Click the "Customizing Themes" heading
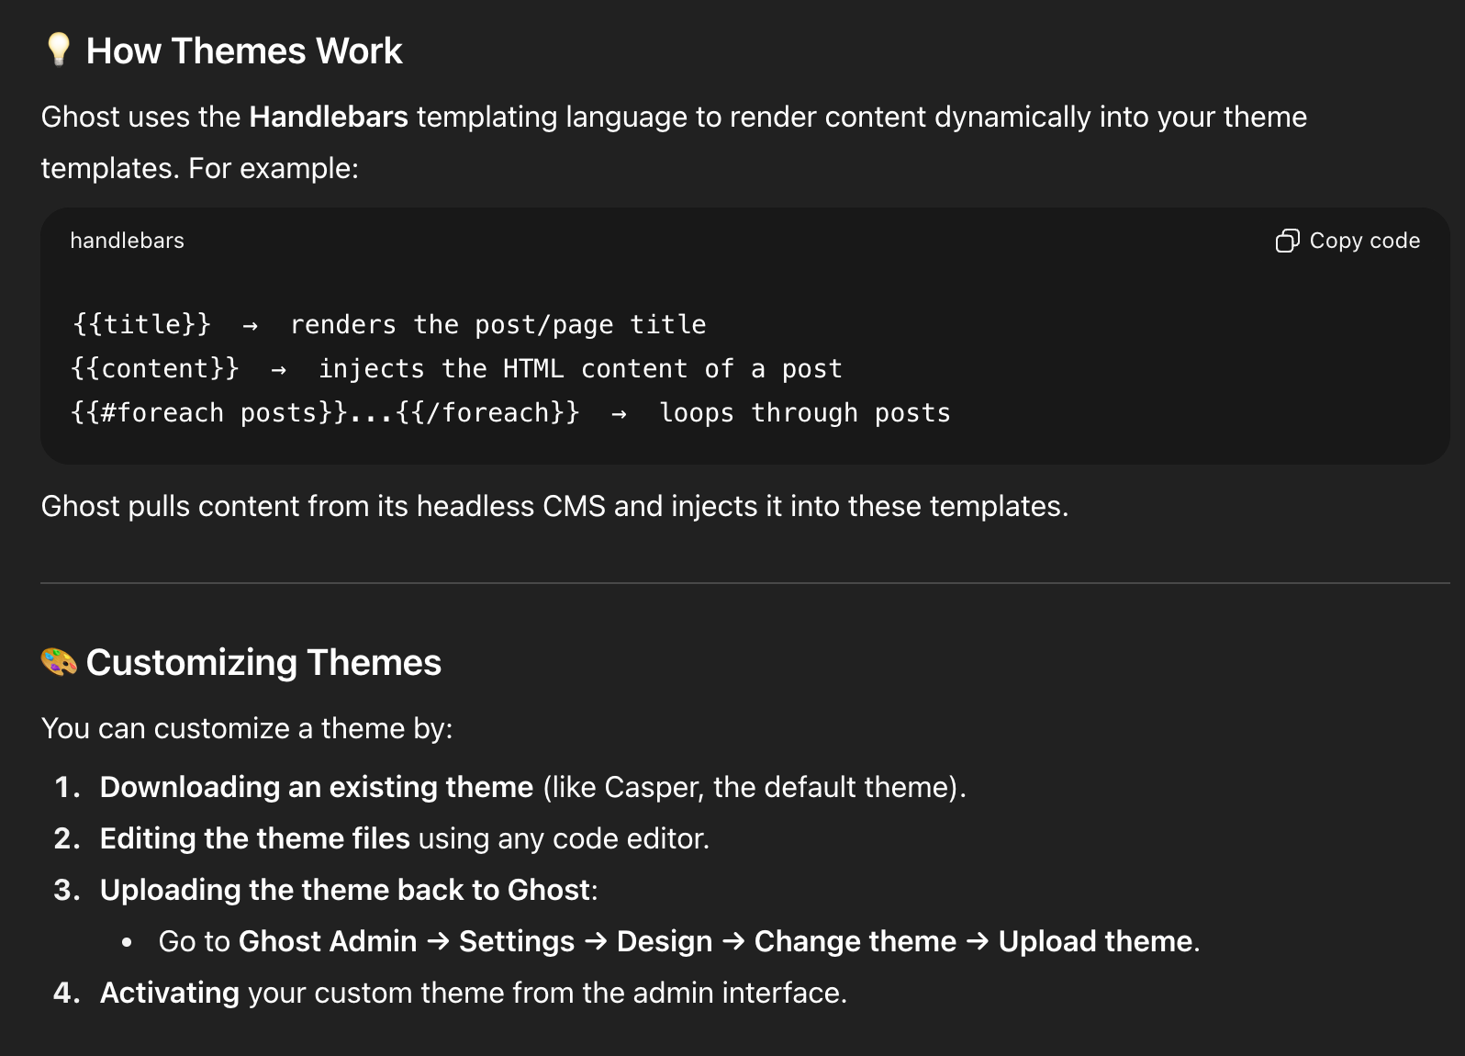This screenshot has width=1465, height=1056. 263,663
